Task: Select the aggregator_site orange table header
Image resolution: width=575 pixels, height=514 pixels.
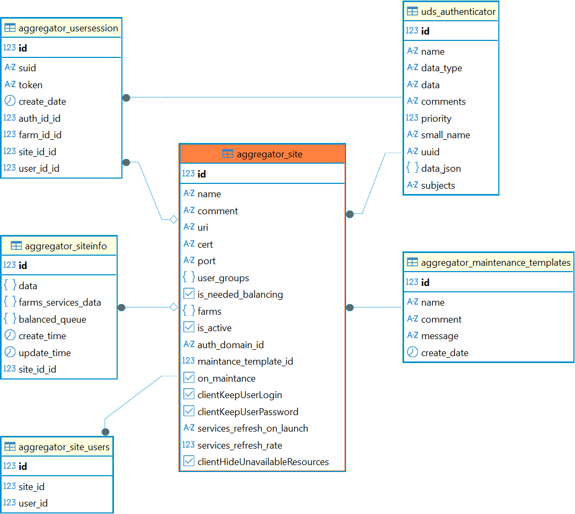Action: (x=262, y=154)
